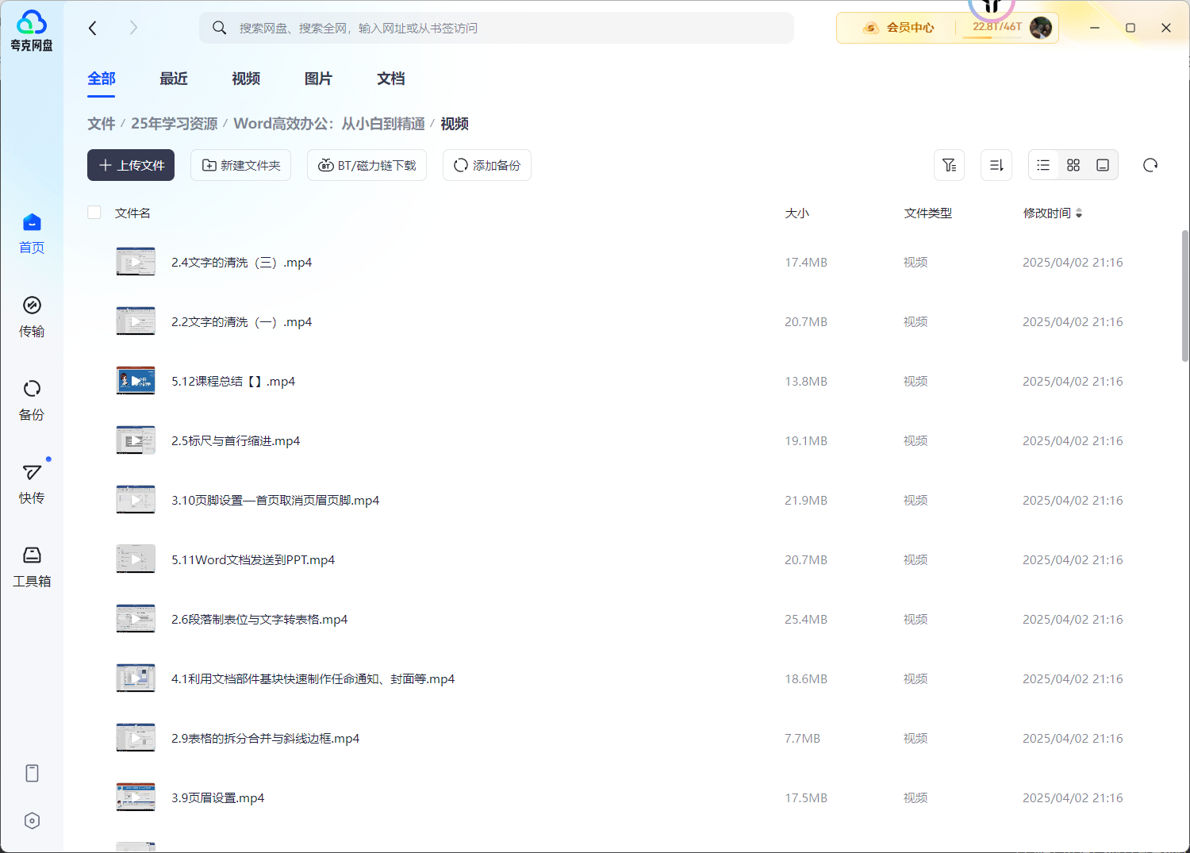Open the filter icon in toolbar
This screenshot has height=853, width=1190.
[x=949, y=165]
